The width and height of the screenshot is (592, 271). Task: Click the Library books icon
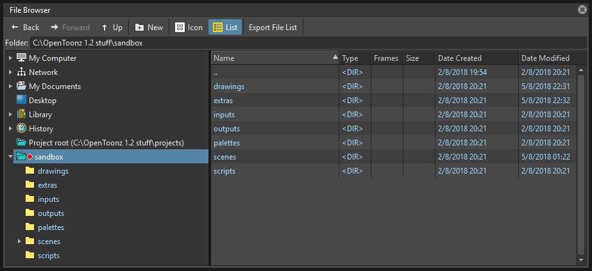click(22, 115)
